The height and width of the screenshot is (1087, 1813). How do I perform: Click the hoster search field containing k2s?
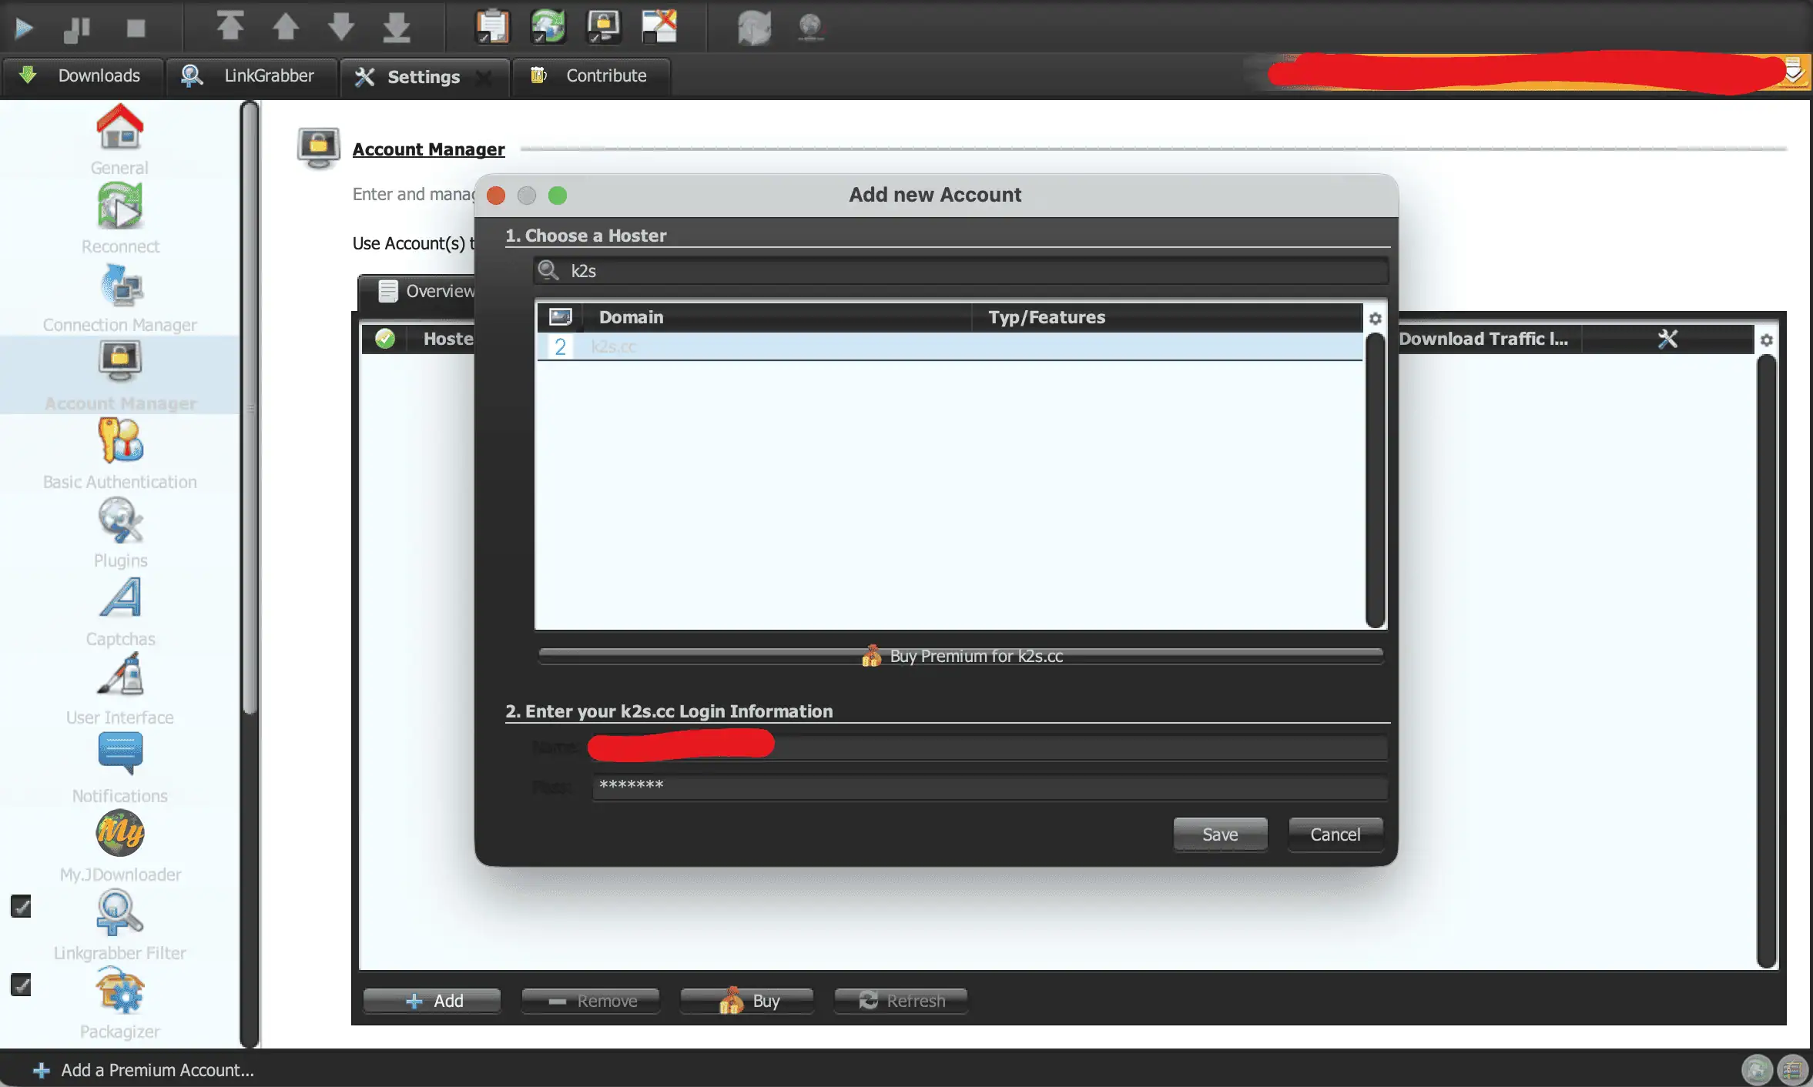point(960,271)
